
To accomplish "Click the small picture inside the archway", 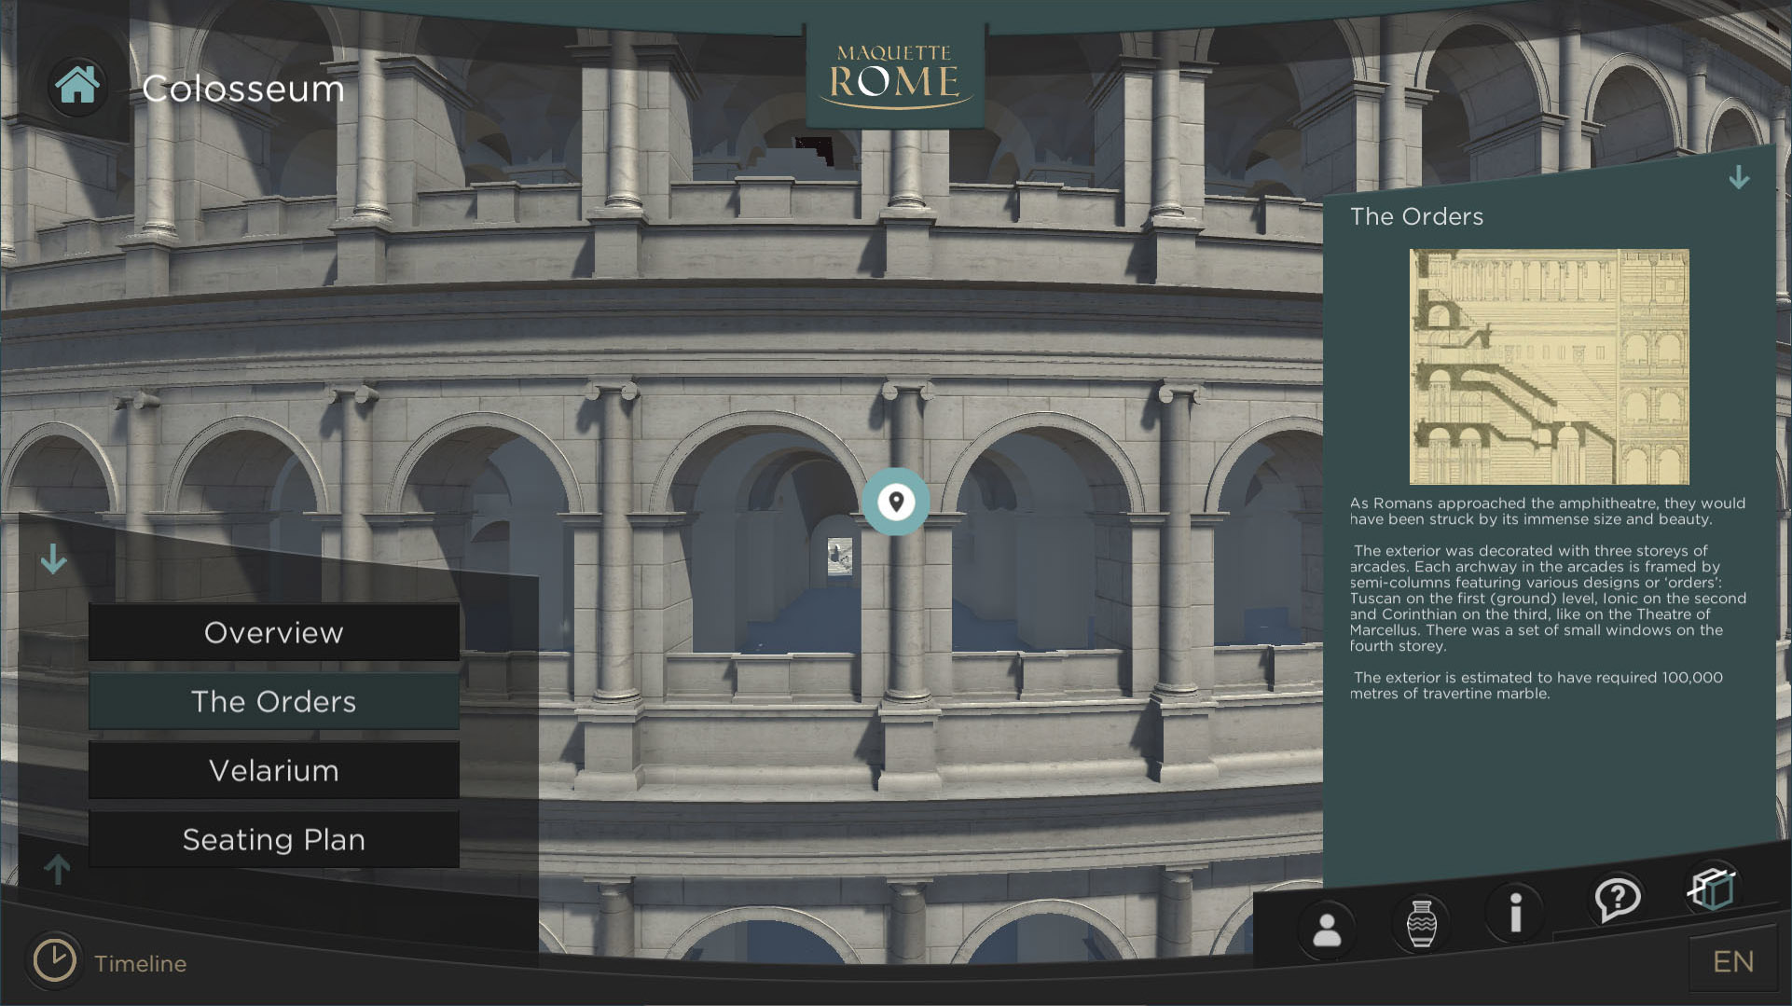I will coord(839,557).
